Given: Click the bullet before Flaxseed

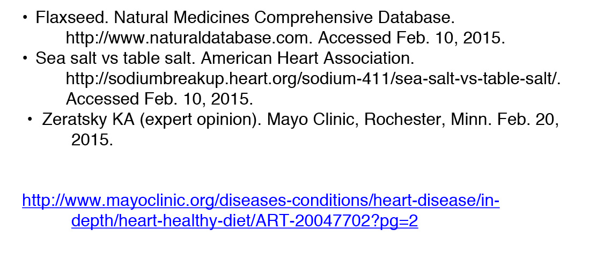Looking at the screenshot, I should coord(25,18).
